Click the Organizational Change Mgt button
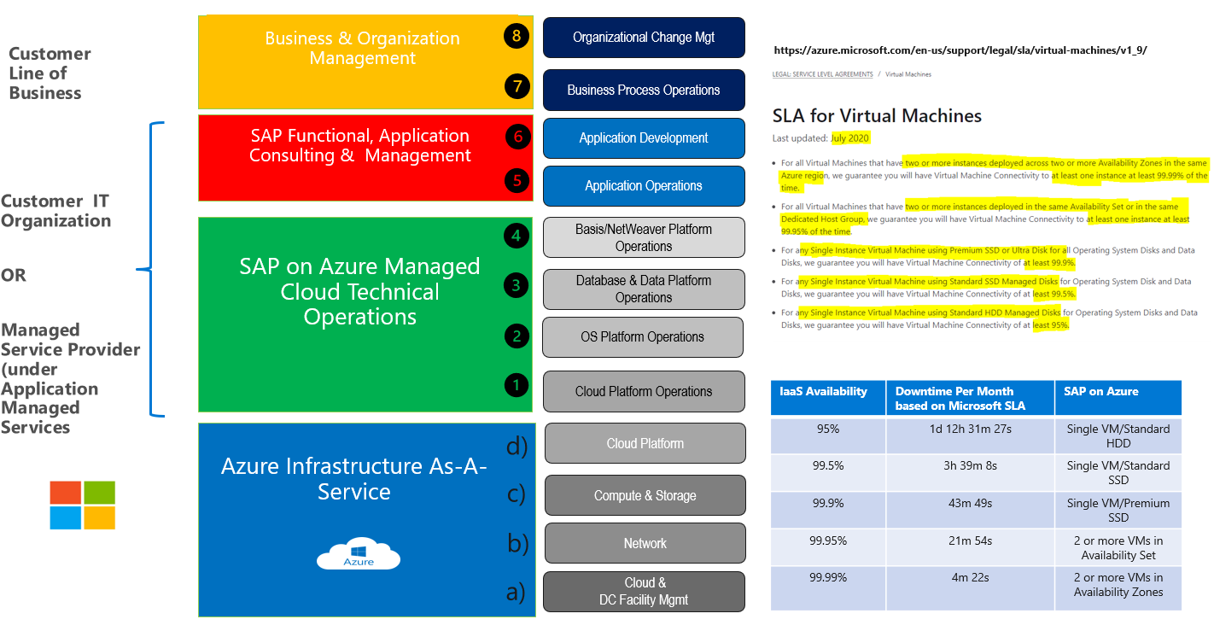1214x631 pixels. tap(644, 38)
